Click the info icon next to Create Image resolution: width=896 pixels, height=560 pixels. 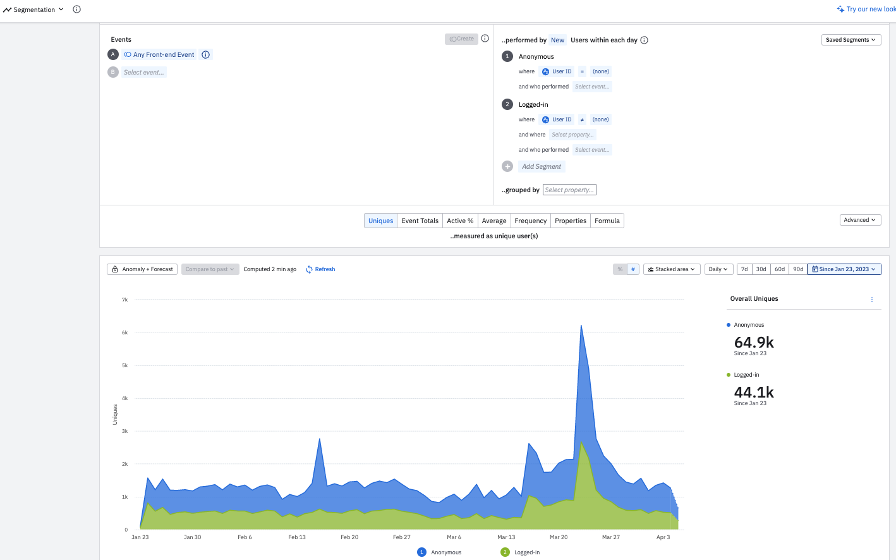(485, 39)
